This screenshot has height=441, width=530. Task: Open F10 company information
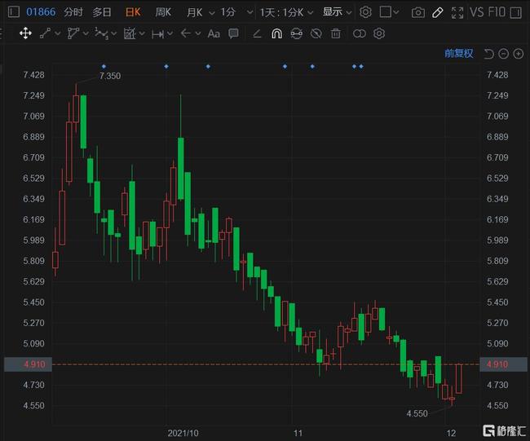[x=497, y=12]
